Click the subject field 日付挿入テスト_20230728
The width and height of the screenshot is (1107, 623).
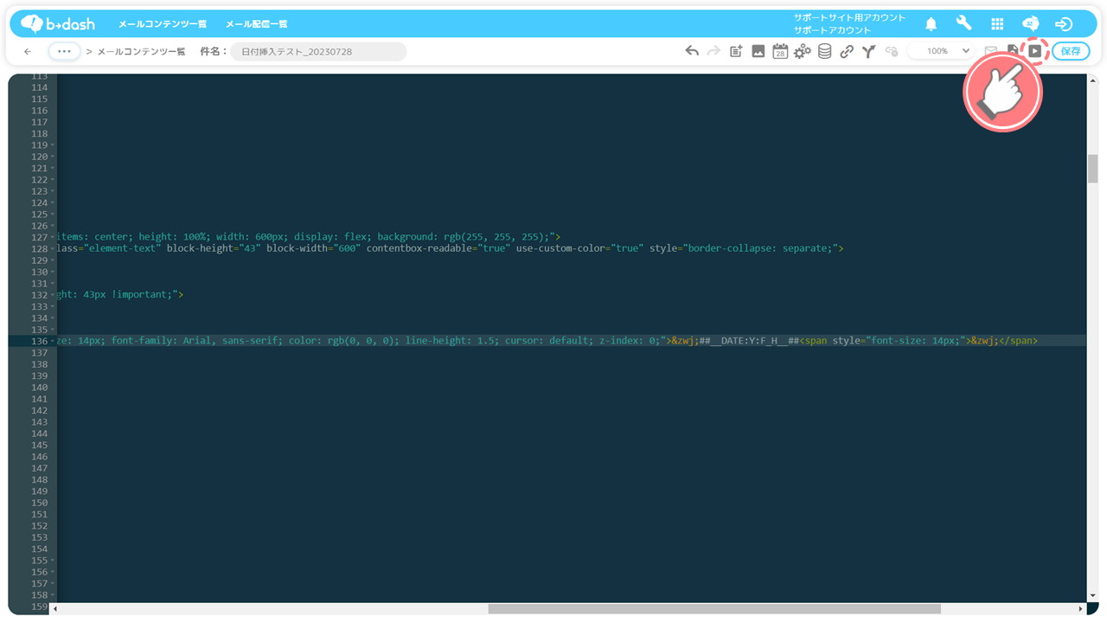click(x=318, y=52)
